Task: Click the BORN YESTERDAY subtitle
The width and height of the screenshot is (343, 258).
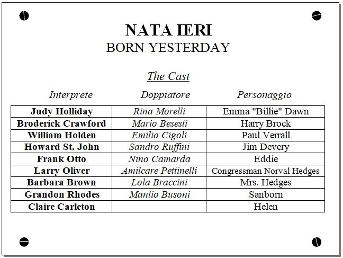Action: [x=168, y=47]
